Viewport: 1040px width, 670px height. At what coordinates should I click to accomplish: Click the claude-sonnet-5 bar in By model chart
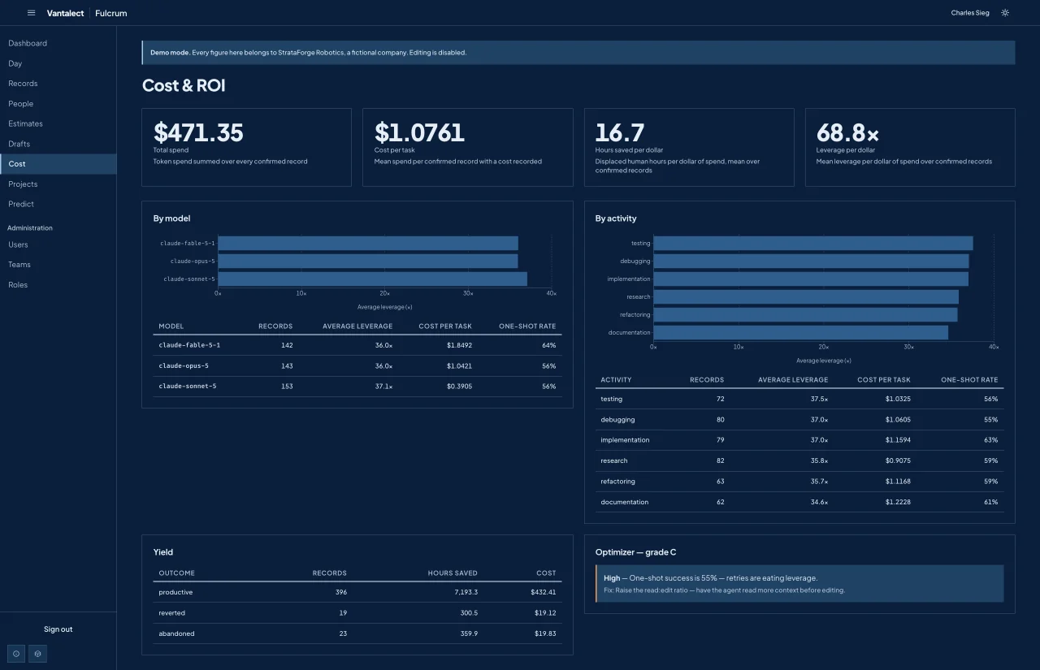click(372, 279)
